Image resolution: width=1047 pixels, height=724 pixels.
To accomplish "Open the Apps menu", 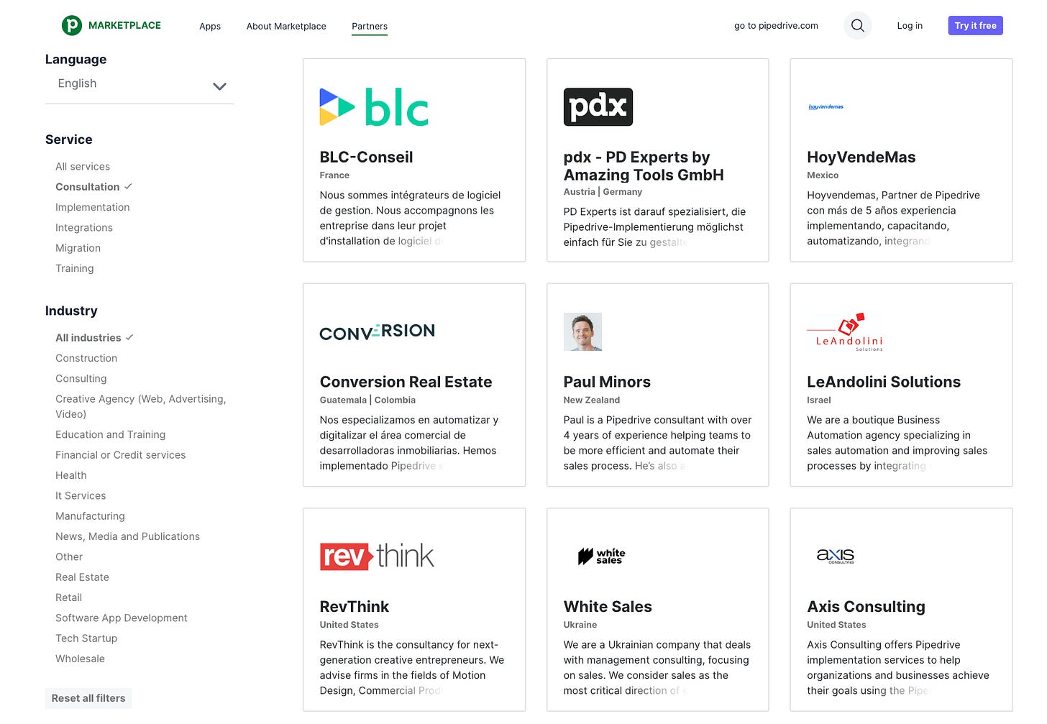I will (210, 26).
